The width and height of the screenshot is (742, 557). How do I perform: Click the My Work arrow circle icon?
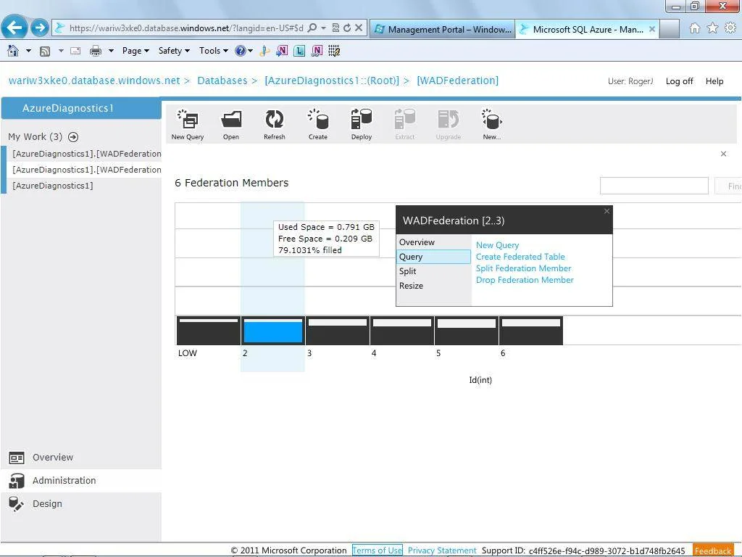(x=73, y=137)
